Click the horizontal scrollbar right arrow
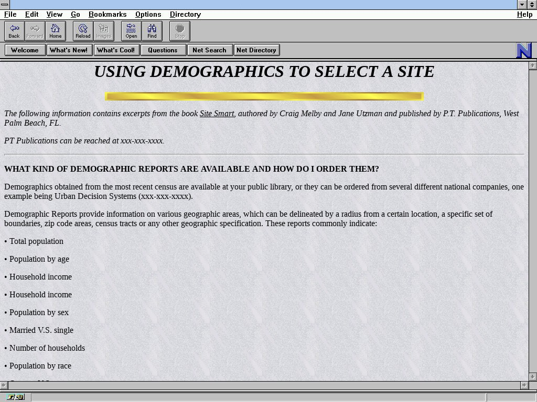 524,385
